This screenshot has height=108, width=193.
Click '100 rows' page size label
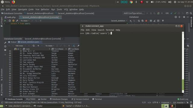pos(19,46)
